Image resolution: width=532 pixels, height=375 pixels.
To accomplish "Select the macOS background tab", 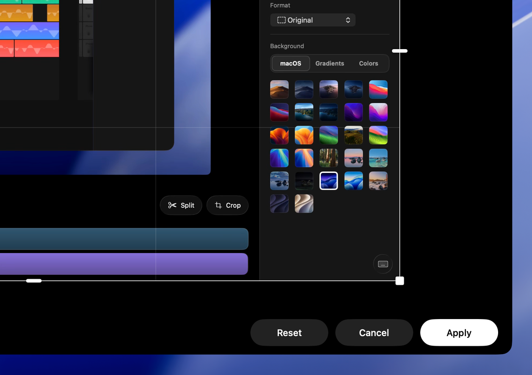I will pos(291,64).
